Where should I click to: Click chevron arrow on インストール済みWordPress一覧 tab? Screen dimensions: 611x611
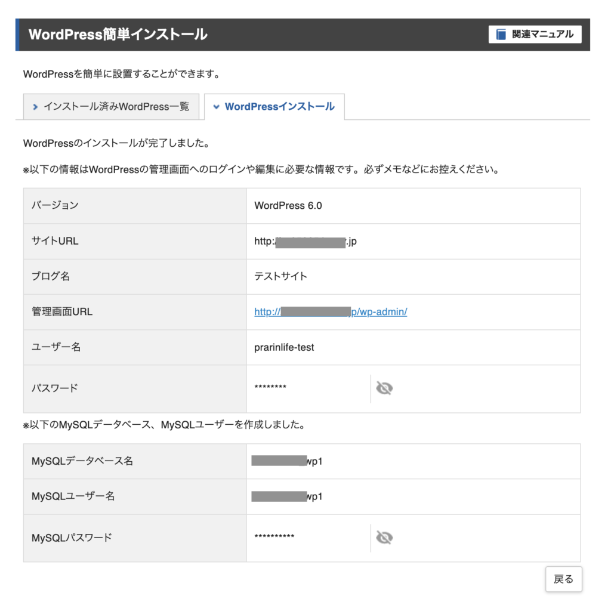(35, 107)
